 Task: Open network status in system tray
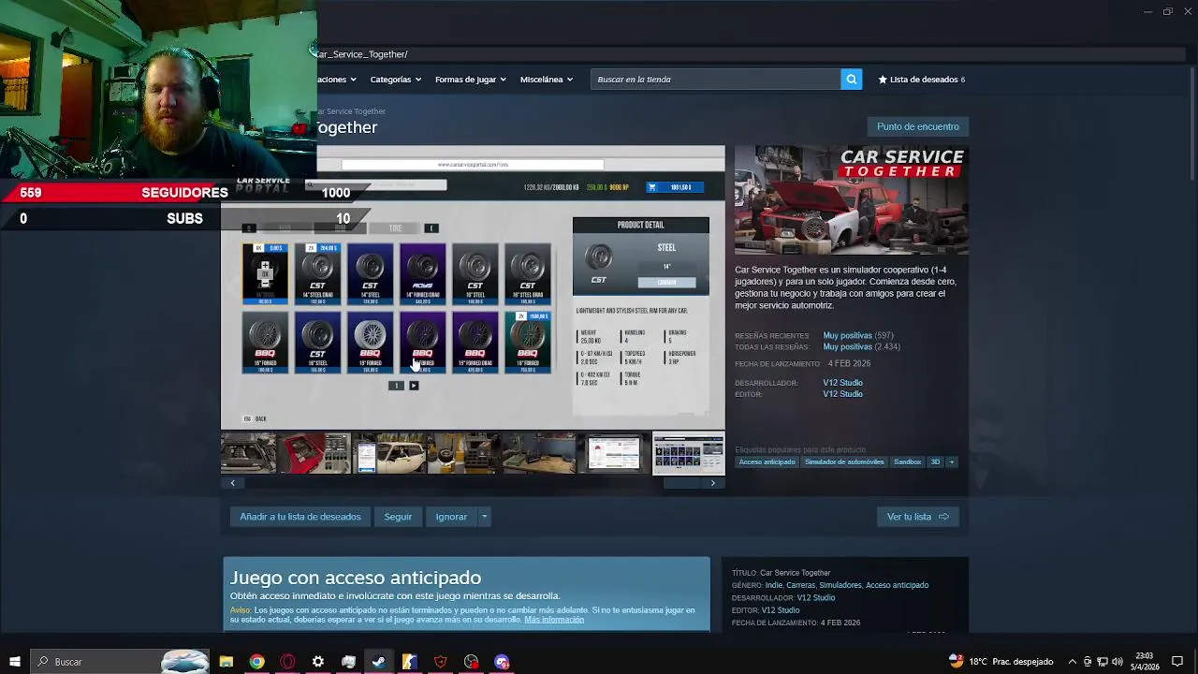(1102, 662)
